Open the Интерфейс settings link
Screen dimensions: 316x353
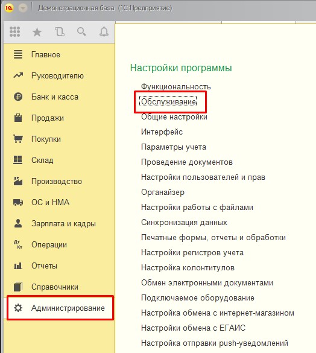tap(162, 132)
